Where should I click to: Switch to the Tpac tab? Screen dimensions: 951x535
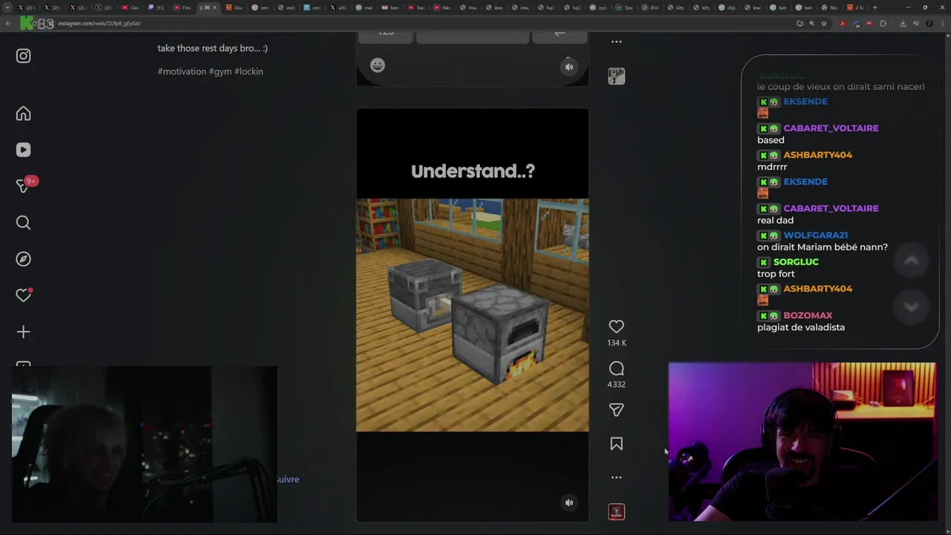[x=623, y=7]
